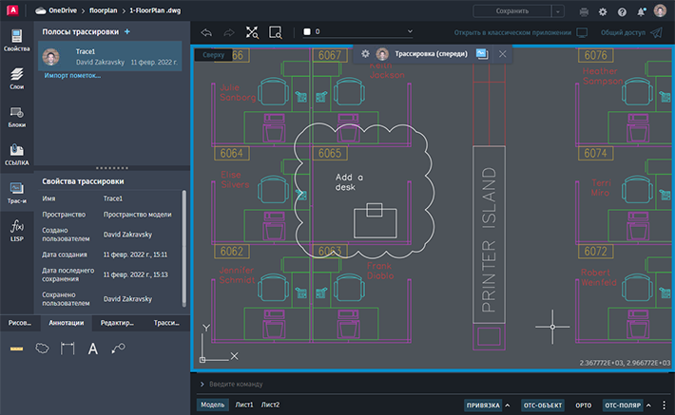This screenshot has width=675, height=415.
Task: Click zoom window icon
Action: (x=275, y=32)
